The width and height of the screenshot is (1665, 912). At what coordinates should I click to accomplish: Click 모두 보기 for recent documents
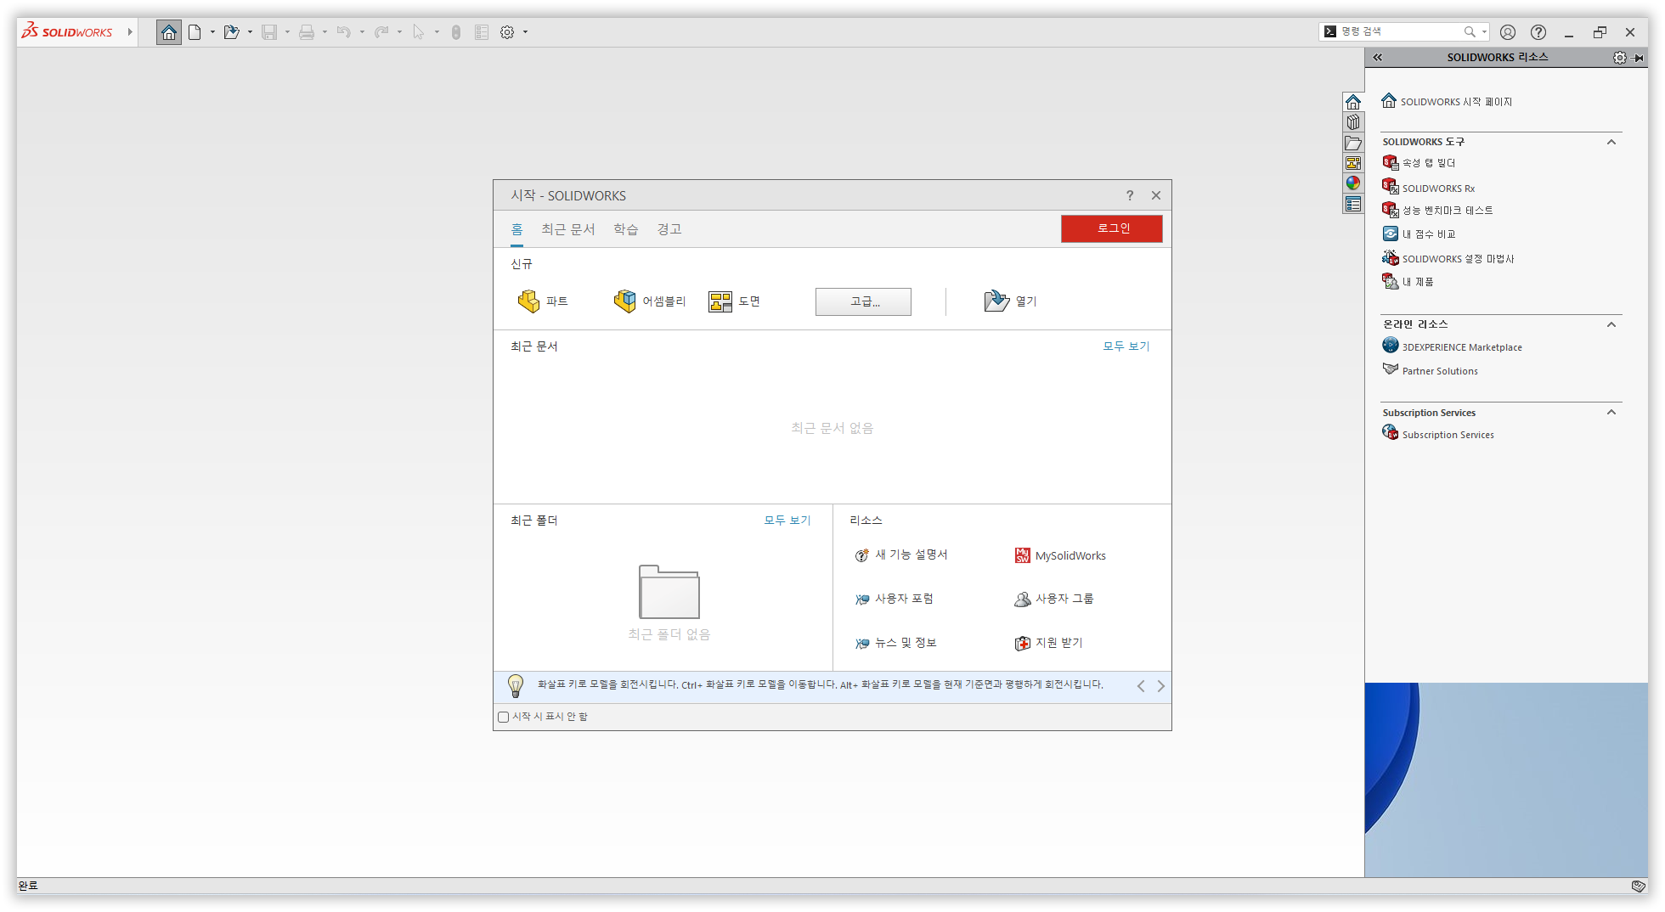[1126, 346]
